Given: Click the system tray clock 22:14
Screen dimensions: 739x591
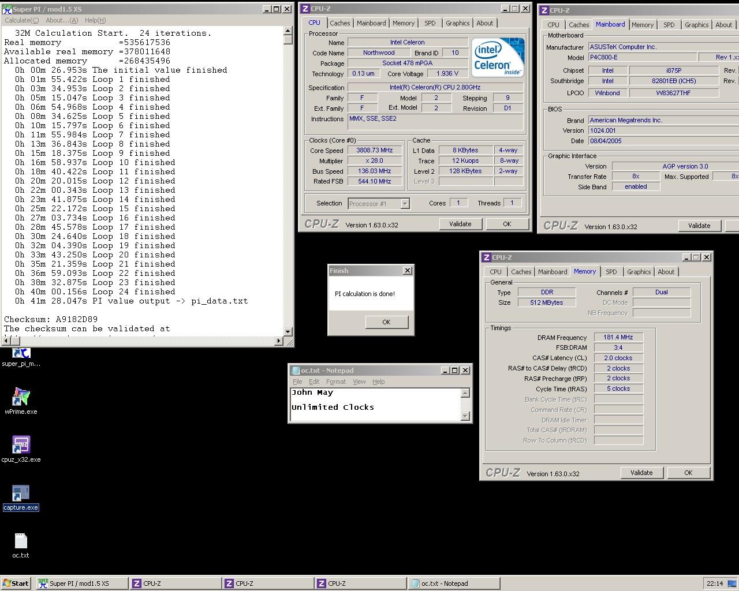Looking at the screenshot, I should click(715, 583).
